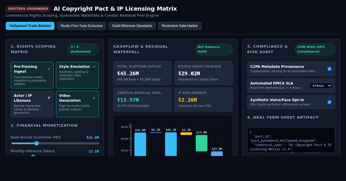
Task: Click the "Cashflow & Residual Waterfall" heading
Action: click(x=141, y=49)
